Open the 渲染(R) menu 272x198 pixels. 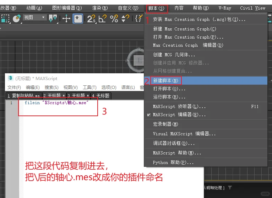(x=100, y=8)
